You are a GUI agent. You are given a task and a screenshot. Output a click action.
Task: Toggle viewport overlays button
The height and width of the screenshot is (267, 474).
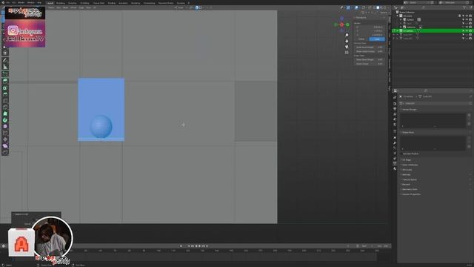(357, 7)
